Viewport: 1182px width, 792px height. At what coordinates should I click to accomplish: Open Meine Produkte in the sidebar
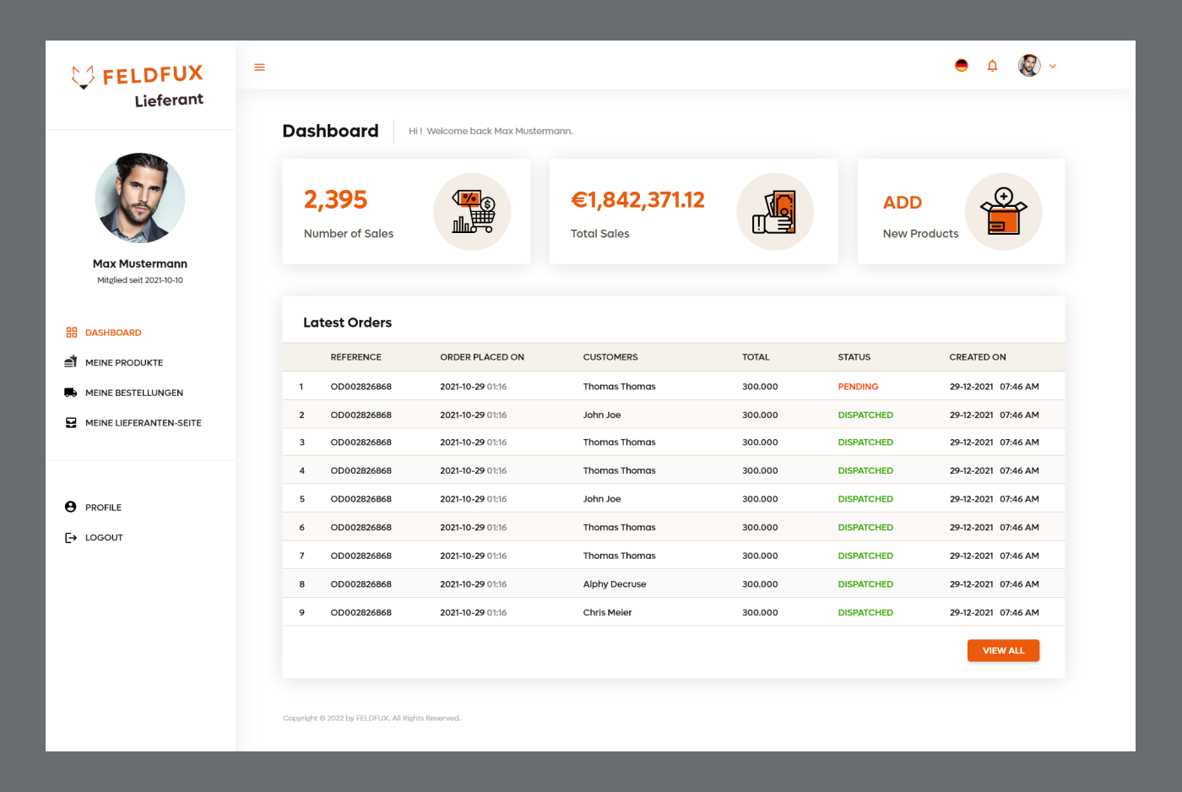click(x=123, y=363)
